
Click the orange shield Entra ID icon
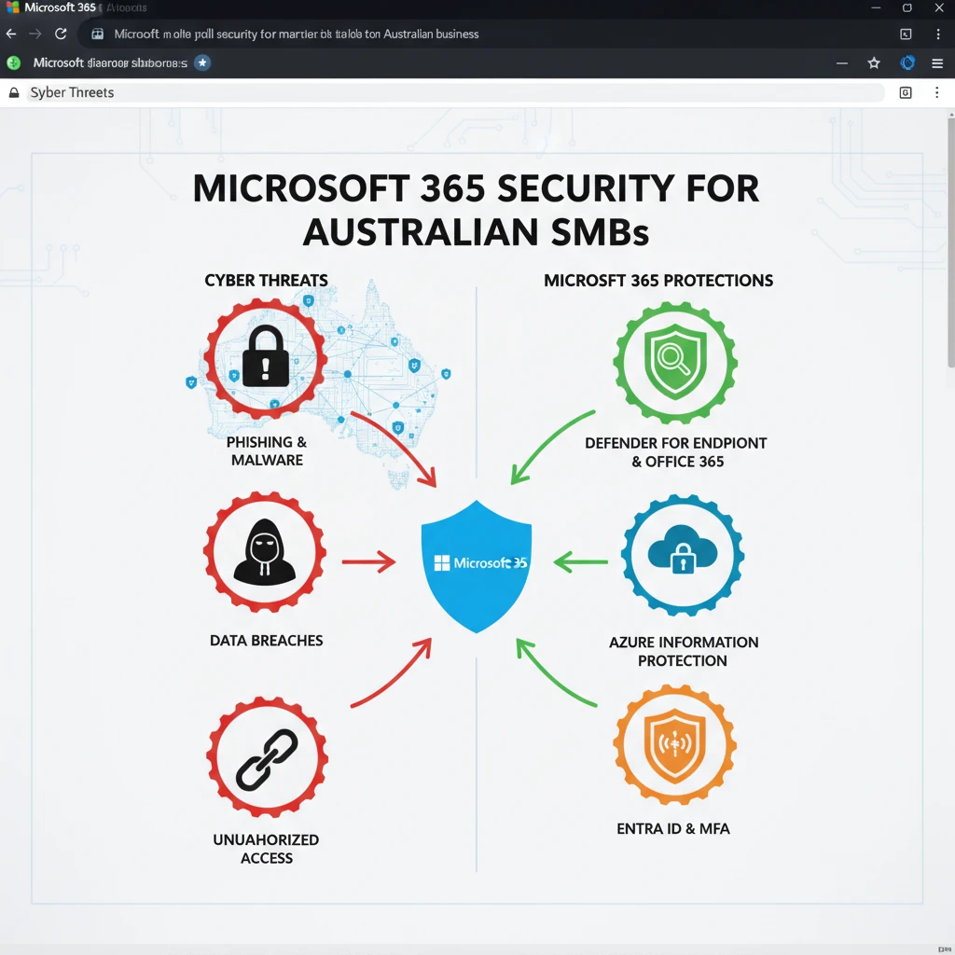pos(675,745)
